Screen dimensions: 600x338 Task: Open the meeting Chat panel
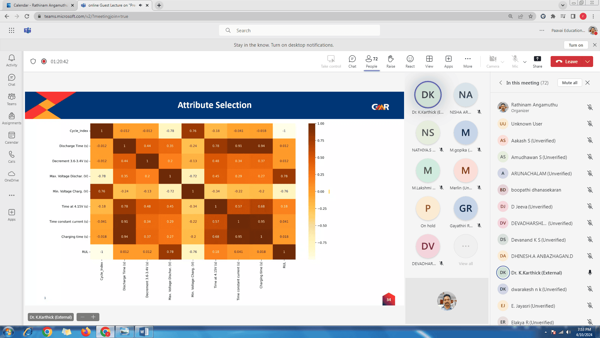pyautogui.click(x=352, y=61)
